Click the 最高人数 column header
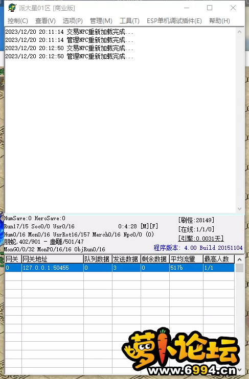Screen dimensions: 249x379 [x=219, y=259]
